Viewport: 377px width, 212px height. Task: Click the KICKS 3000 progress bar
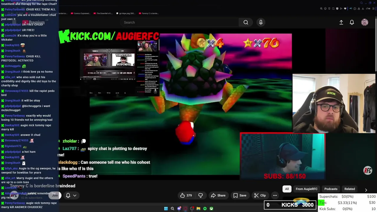pyautogui.click(x=290, y=205)
